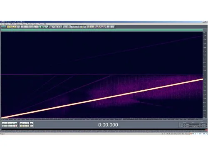Click the Zoom In Horizontally icon

coord(21,123)
